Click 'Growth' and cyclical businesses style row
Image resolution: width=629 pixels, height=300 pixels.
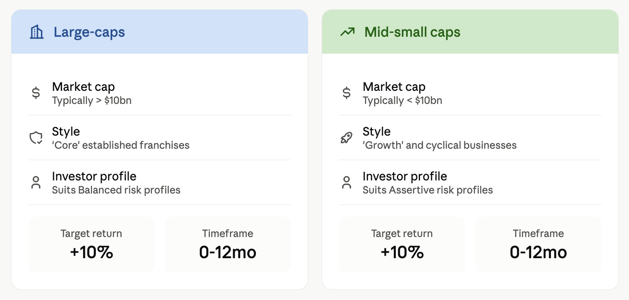coord(470,138)
